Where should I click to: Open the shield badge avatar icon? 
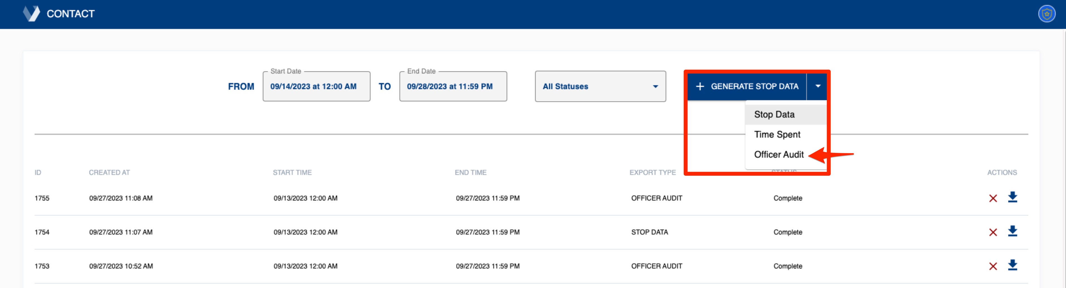click(x=1047, y=14)
